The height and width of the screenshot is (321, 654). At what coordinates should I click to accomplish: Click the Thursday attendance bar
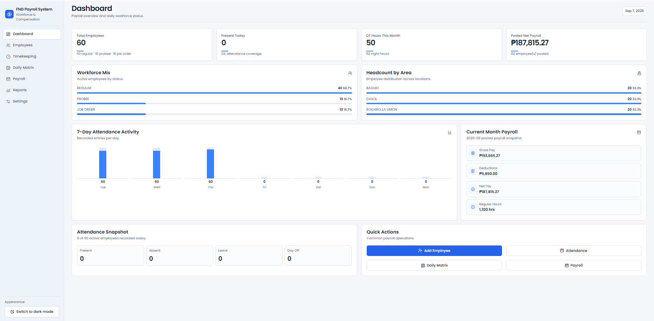pyautogui.click(x=210, y=164)
